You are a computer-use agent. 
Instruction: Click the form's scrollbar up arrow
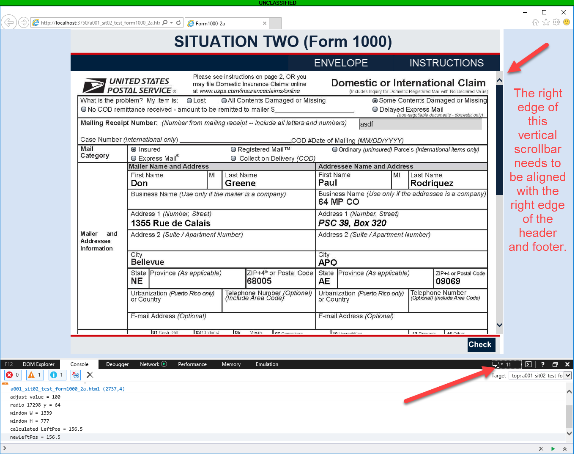(x=499, y=80)
